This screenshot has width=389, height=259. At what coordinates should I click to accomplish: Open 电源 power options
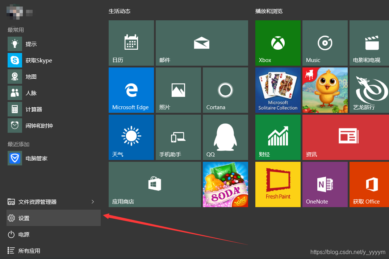click(54, 234)
